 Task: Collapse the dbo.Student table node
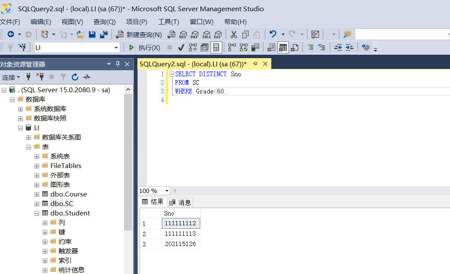tap(37, 213)
